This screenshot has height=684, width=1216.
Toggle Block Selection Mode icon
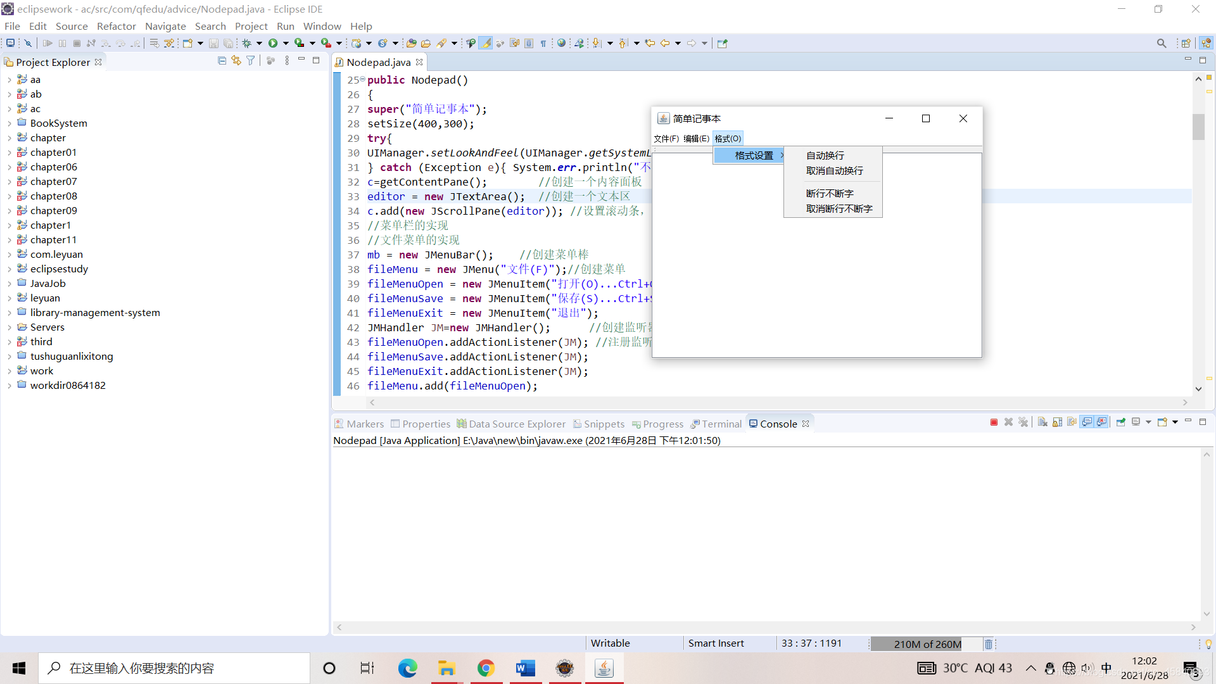click(x=529, y=43)
